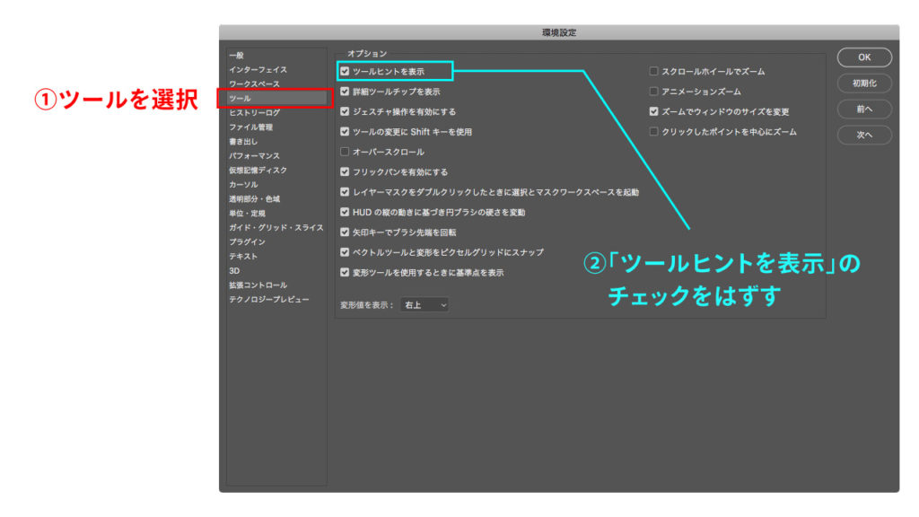Open the カーソル settings category

(243, 185)
